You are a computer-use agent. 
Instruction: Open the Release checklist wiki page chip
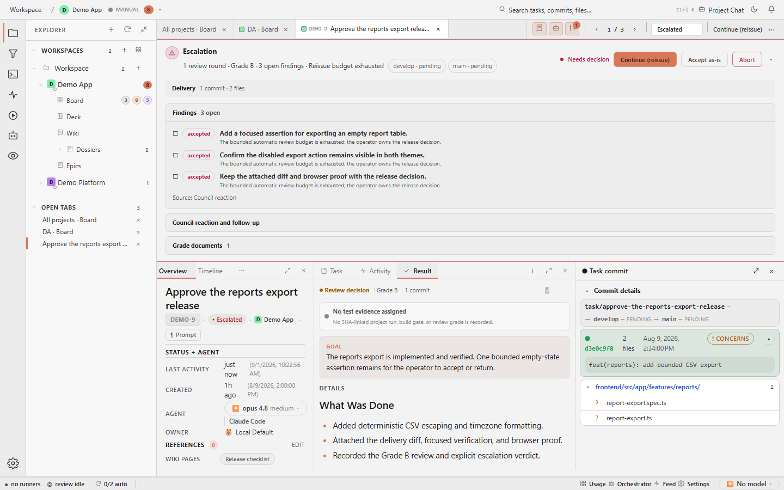tap(247, 459)
